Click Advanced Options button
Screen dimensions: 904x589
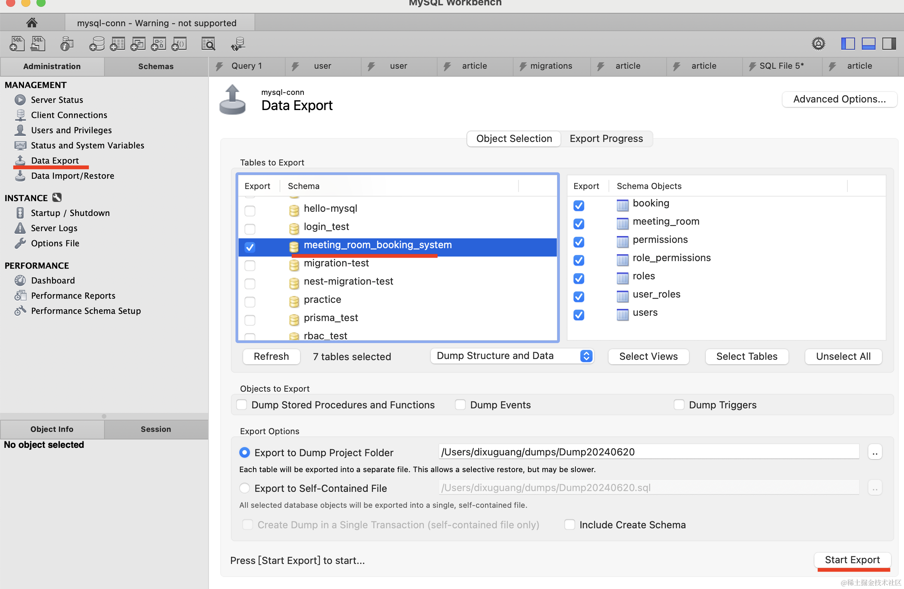(x=839, y=99)
